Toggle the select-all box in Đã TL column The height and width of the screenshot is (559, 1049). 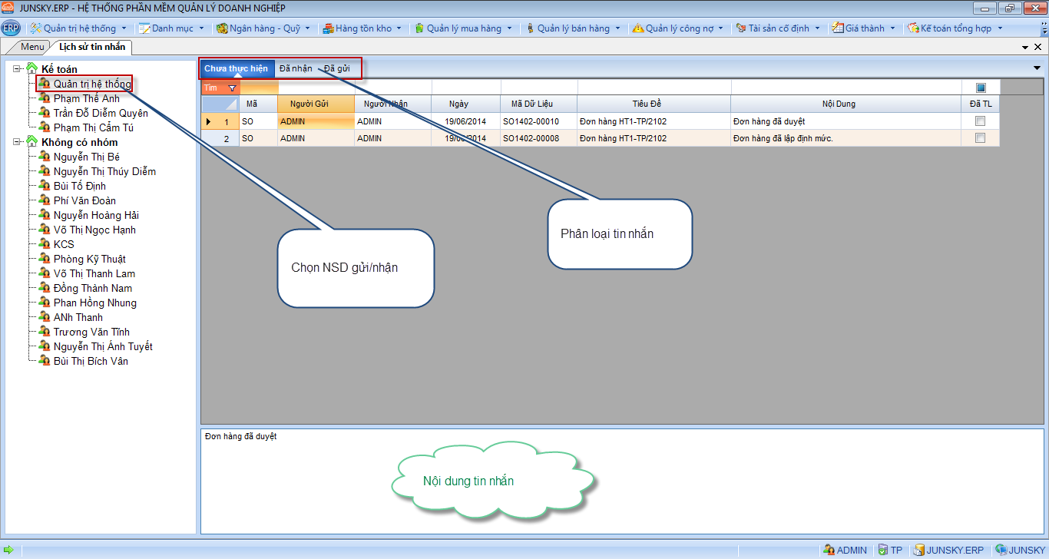[981, 88]
